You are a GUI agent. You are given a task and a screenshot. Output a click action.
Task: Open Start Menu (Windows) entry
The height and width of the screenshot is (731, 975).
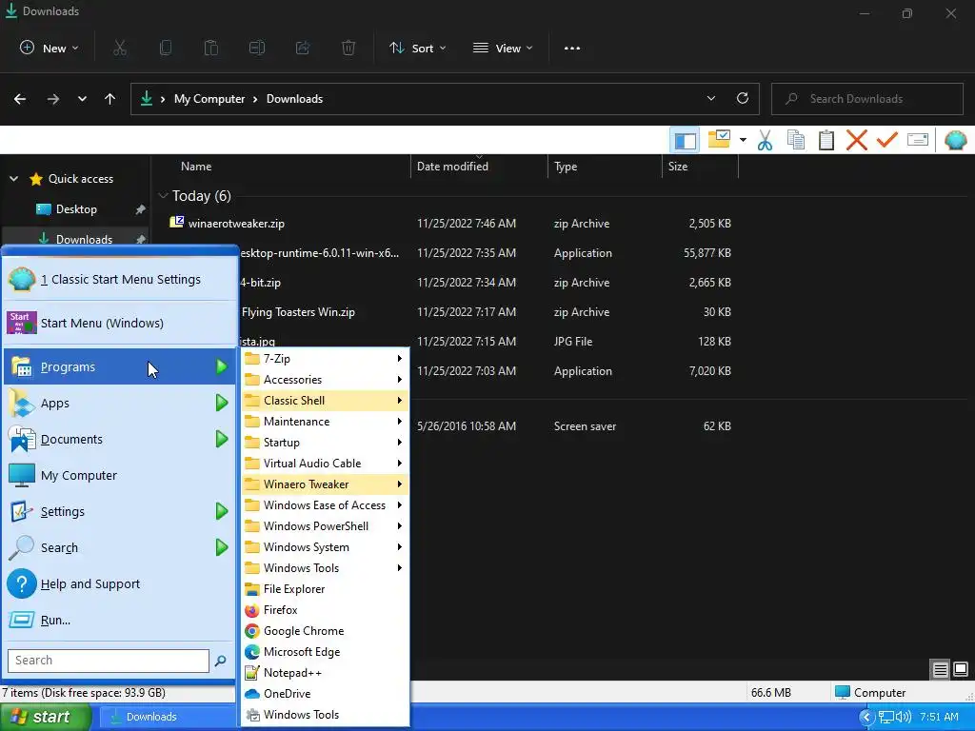click(x=121, y=324)
